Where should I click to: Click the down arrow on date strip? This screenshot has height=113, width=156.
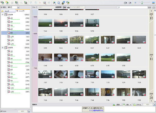[151, 101]
